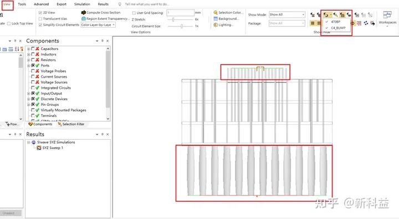The image size is (399, 219).
Task: Click the solder ball visibility toolbar icon
Action: [x=326, y=15]
